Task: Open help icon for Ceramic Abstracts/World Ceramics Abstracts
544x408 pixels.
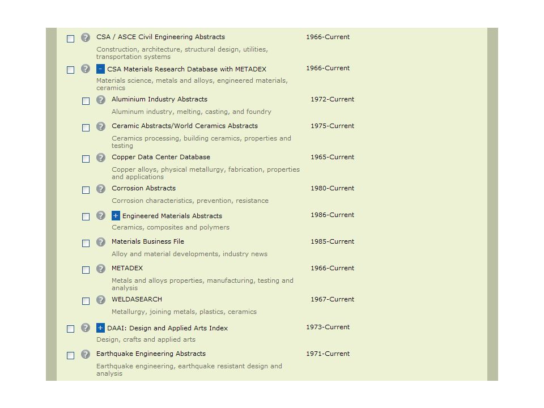Action: point(101,126)
